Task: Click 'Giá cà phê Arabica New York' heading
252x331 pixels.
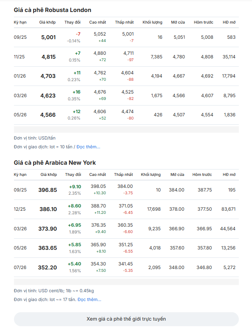Action: pos(55,163)
